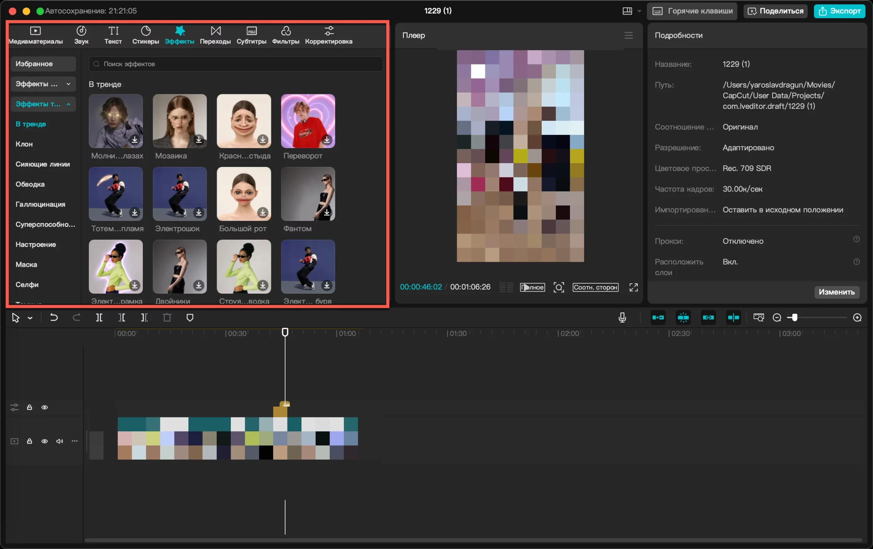Open fullscreen player view
This screenshot has width=873, height=549.
(633, 287)
